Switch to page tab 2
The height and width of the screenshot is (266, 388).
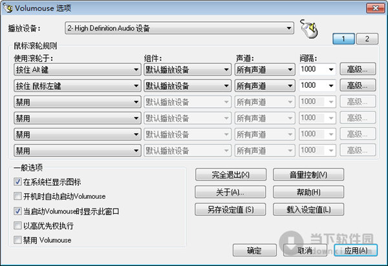point(367,39)
